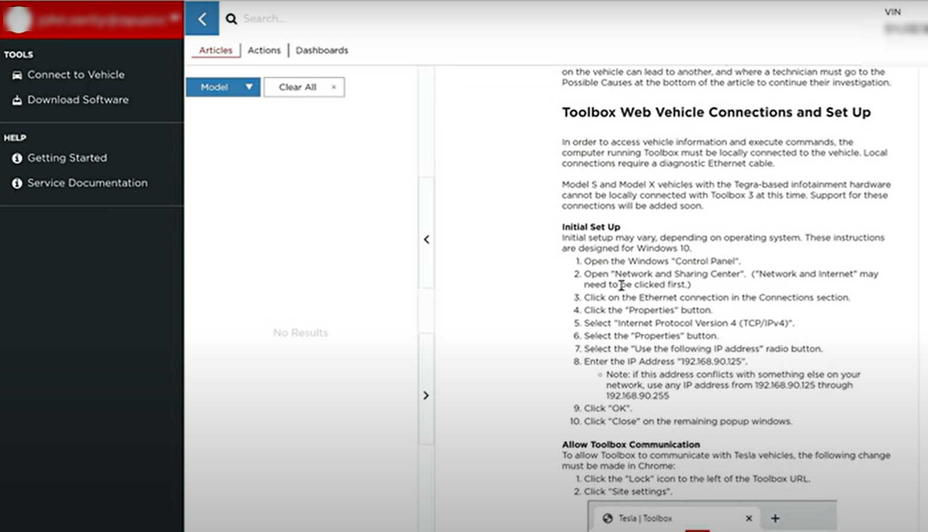Click the No Results text
Viewport: 928px width, 532px height.
(x=300, y=333)
